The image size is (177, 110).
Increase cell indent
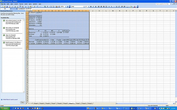click(124, 7)
